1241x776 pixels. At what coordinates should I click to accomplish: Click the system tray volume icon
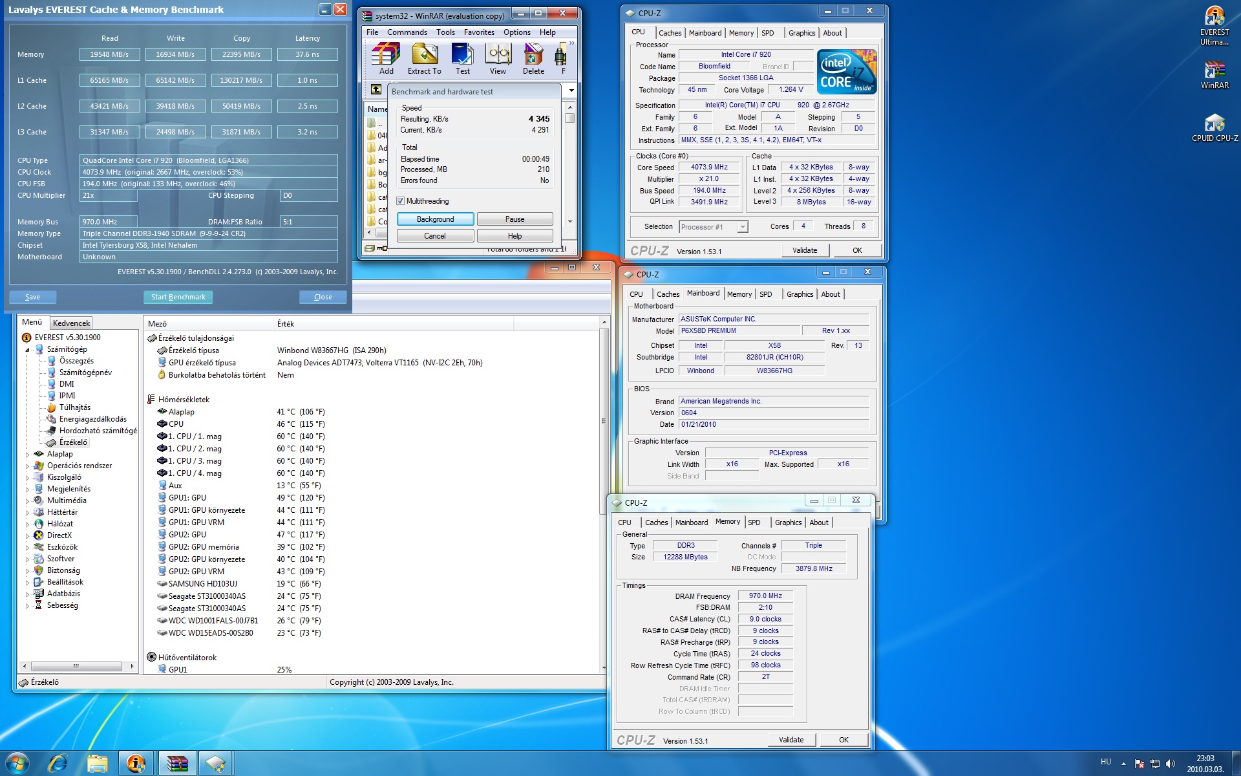[1171, 764]
